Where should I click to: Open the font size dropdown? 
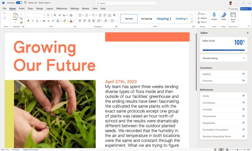[x=52, y=15]
